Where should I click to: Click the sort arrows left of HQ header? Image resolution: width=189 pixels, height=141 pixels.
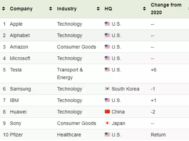98,9
